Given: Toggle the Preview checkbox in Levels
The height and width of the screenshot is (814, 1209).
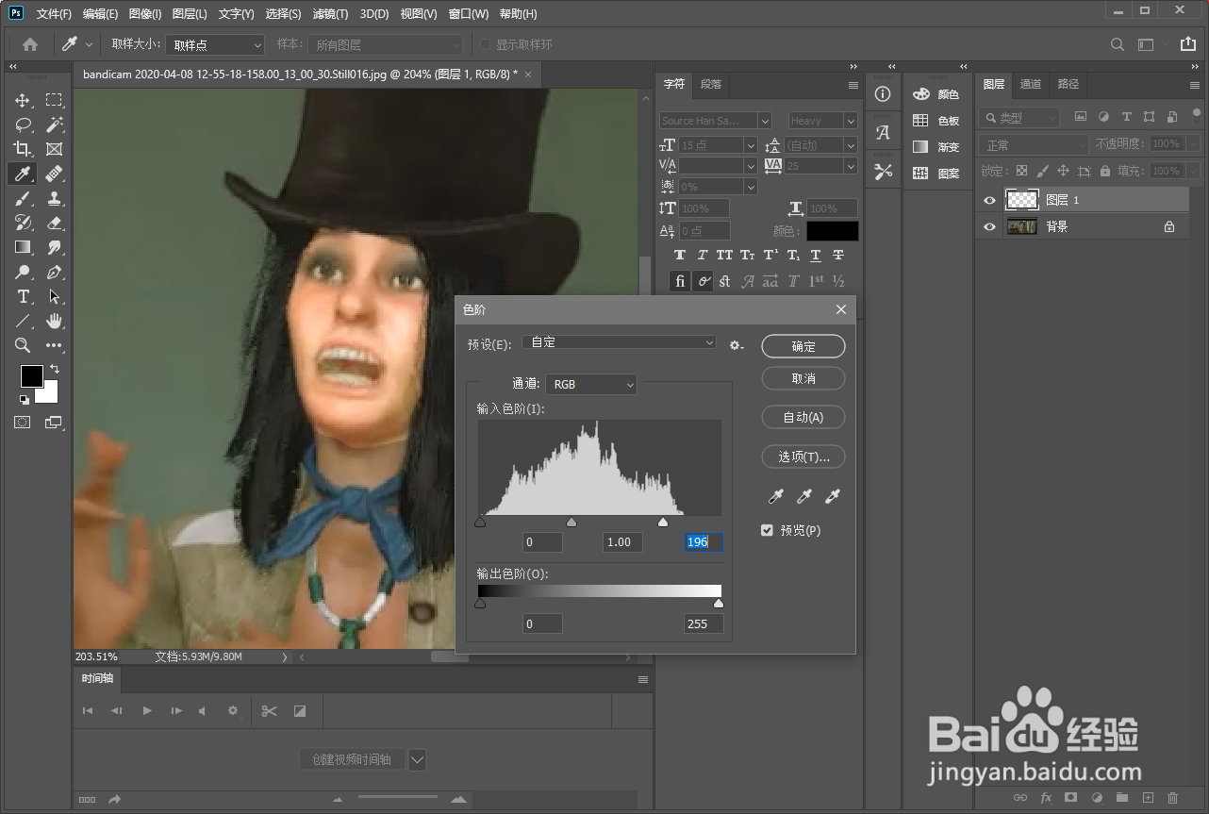Looking at the screenshot, I should pyautogui.click(x=767, y=531).
